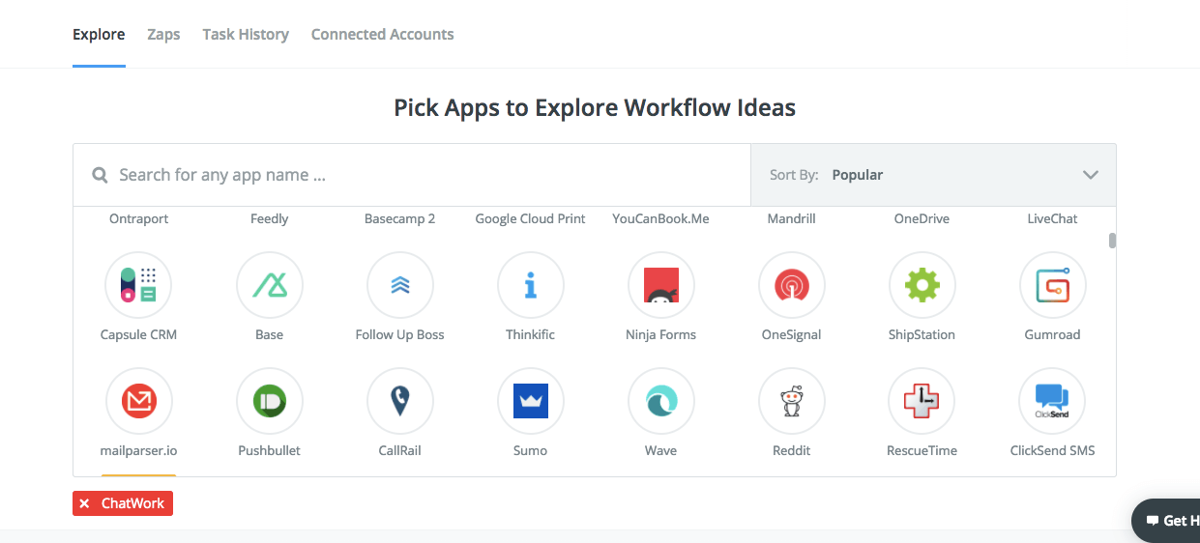Image resolution: width=1200 pixels, height=543 pixels.
Task: Click the OneSignal app icon
Action: (792, 285)
